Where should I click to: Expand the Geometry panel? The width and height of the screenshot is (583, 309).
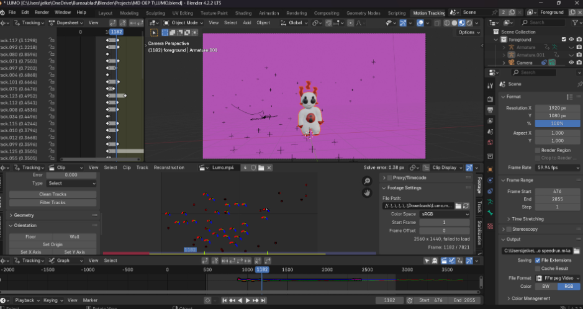(x=24, y=215)
